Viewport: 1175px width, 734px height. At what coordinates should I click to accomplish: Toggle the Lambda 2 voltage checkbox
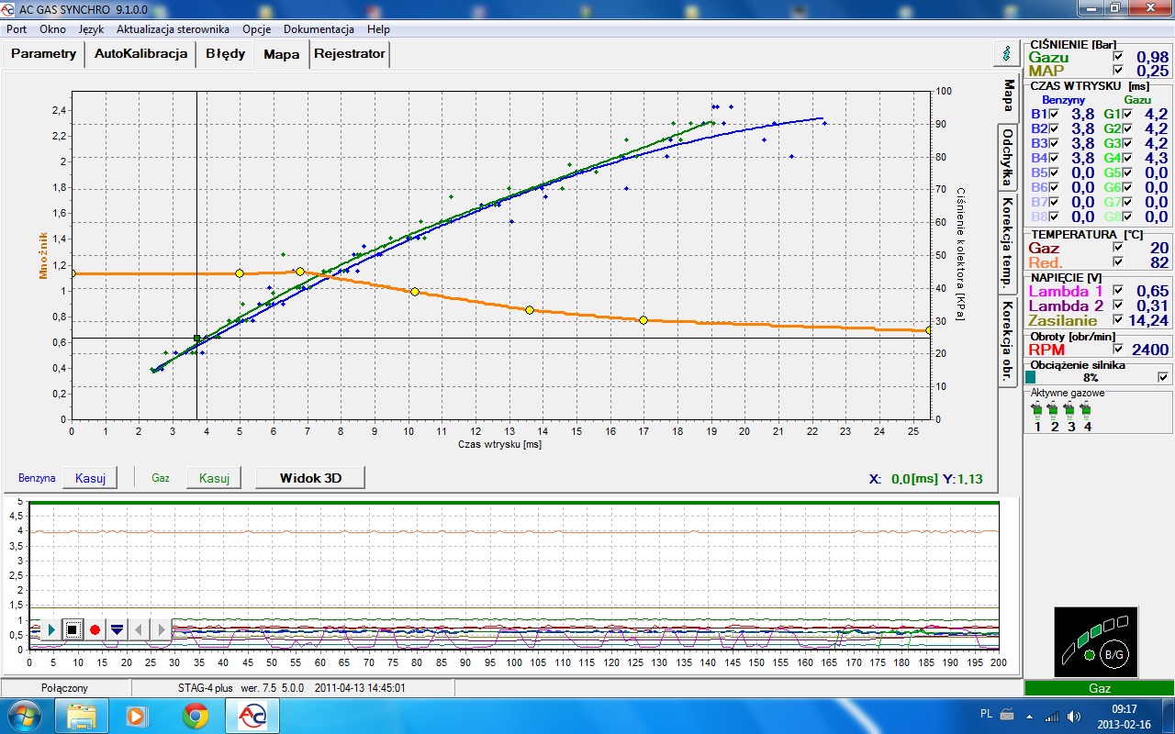click(x=1117, y=305)
